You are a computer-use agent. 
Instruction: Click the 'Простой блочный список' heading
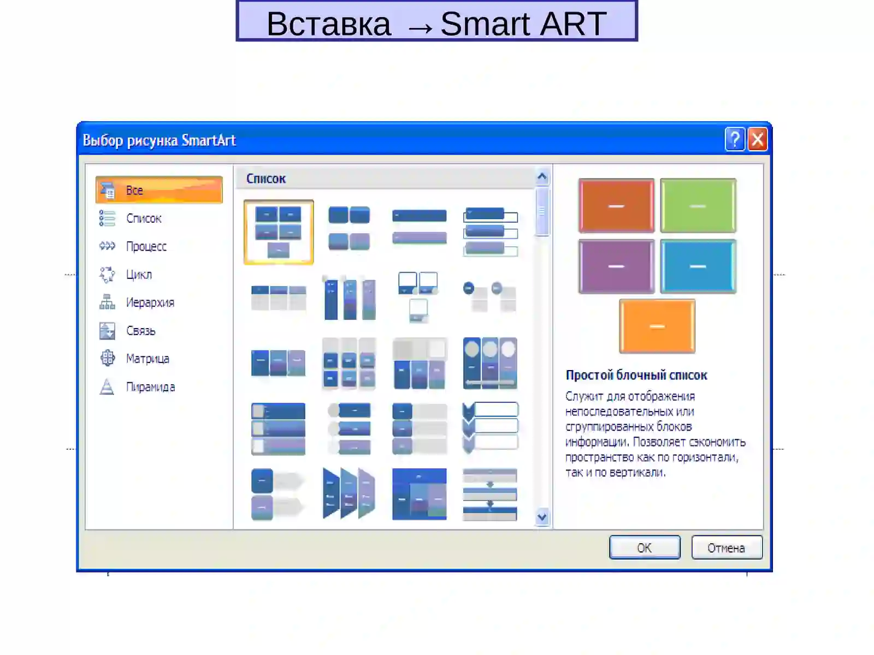click(636, 375)
